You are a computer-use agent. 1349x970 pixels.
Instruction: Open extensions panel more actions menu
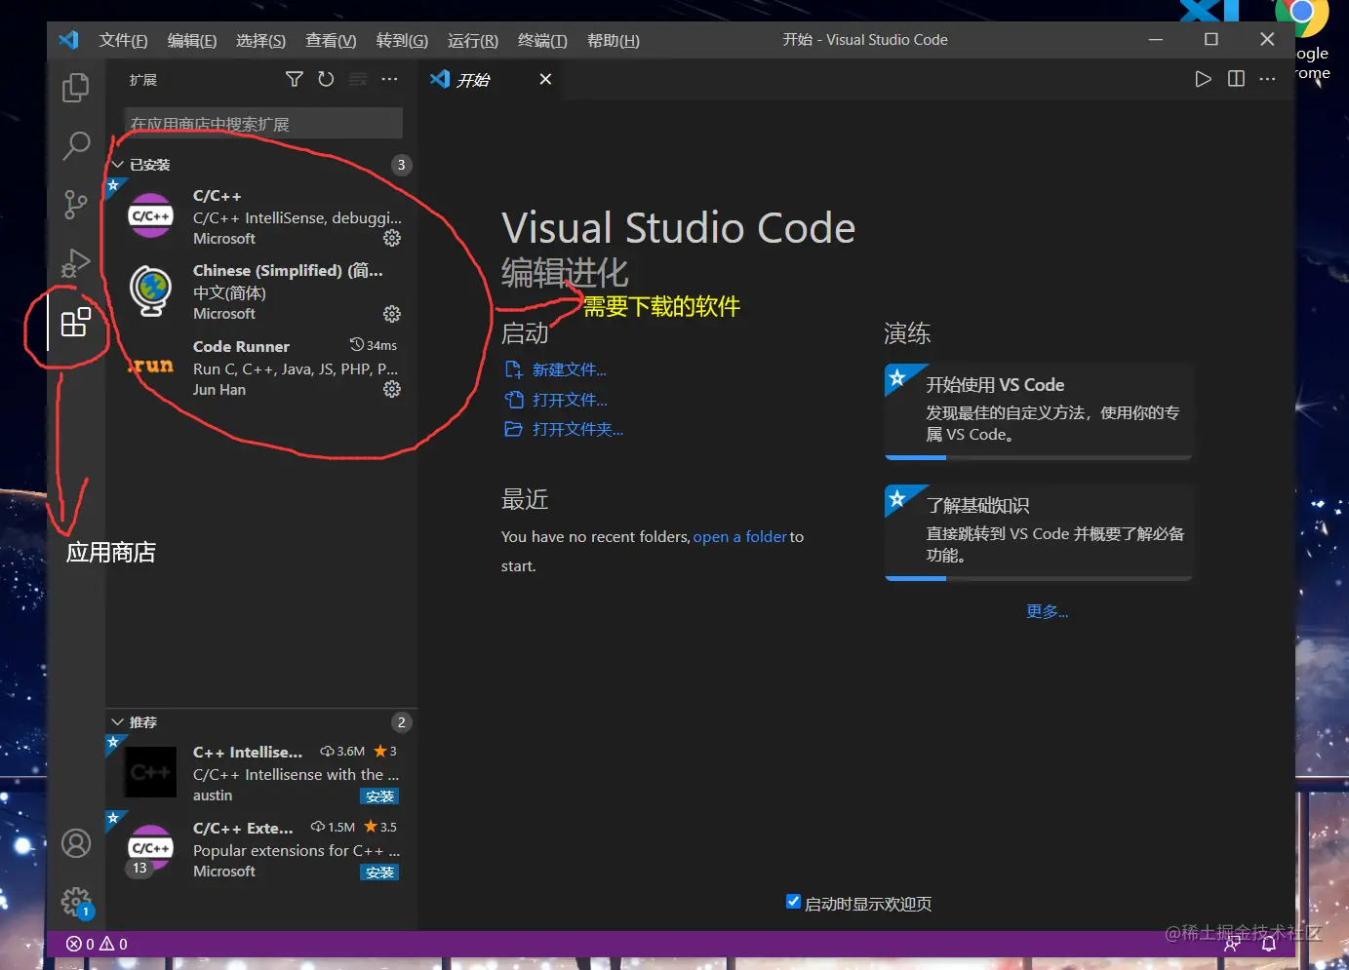[x=389, y=79]
